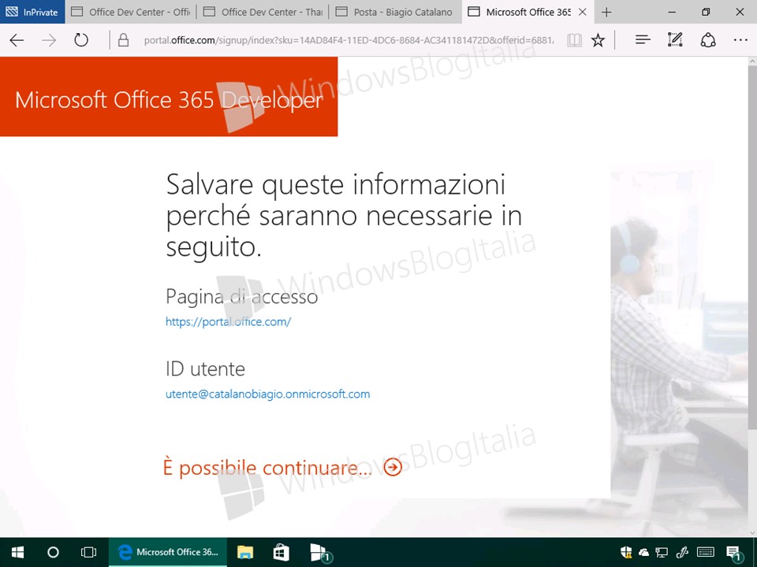Image resolution: width=757 pixels, height=567 pixels.
Task: Open the https://portal.office.com/ link
Action: click(x=228, y=321)
